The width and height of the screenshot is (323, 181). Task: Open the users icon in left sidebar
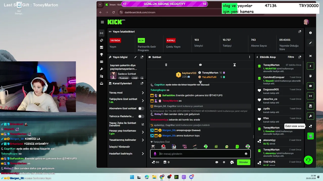tap(101, 76)
